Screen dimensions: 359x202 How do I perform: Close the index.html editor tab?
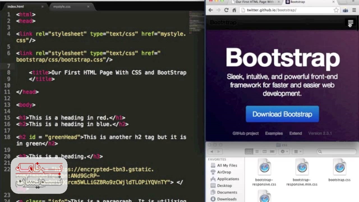(43, 6)
